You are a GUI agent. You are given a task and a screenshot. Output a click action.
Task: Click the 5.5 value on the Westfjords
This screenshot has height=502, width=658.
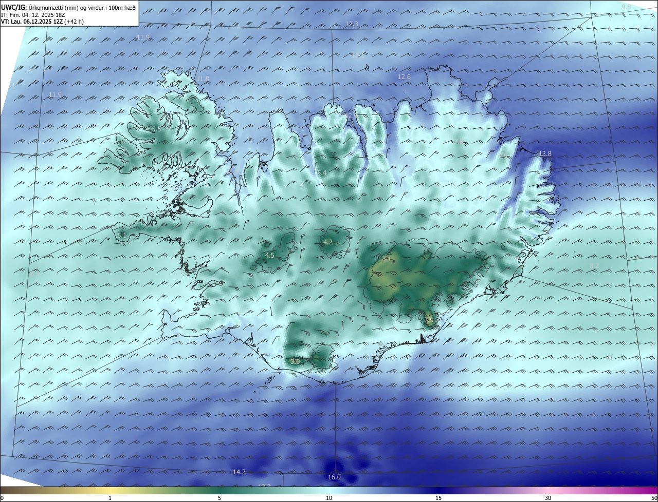coord(155,129)
